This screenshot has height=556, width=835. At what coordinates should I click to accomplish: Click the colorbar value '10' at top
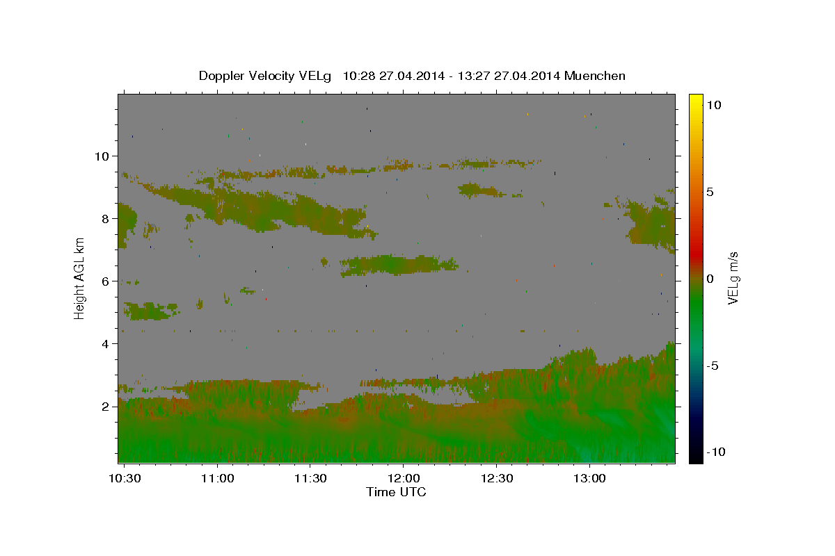714,104
